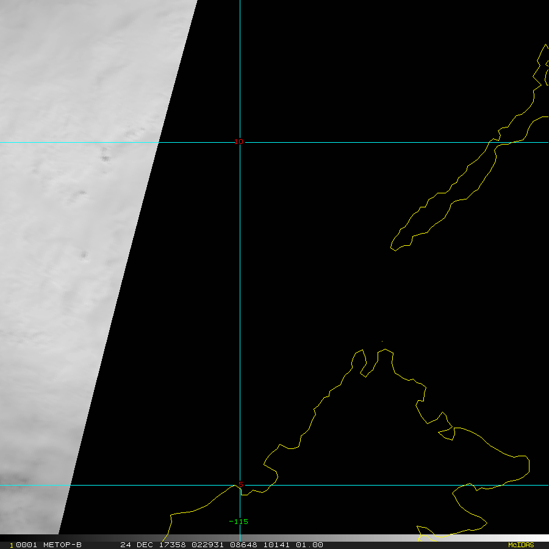This screenshot has height=549, width=549.
Task: Click the 0001 frame number
Action: [x=23, y=545]
